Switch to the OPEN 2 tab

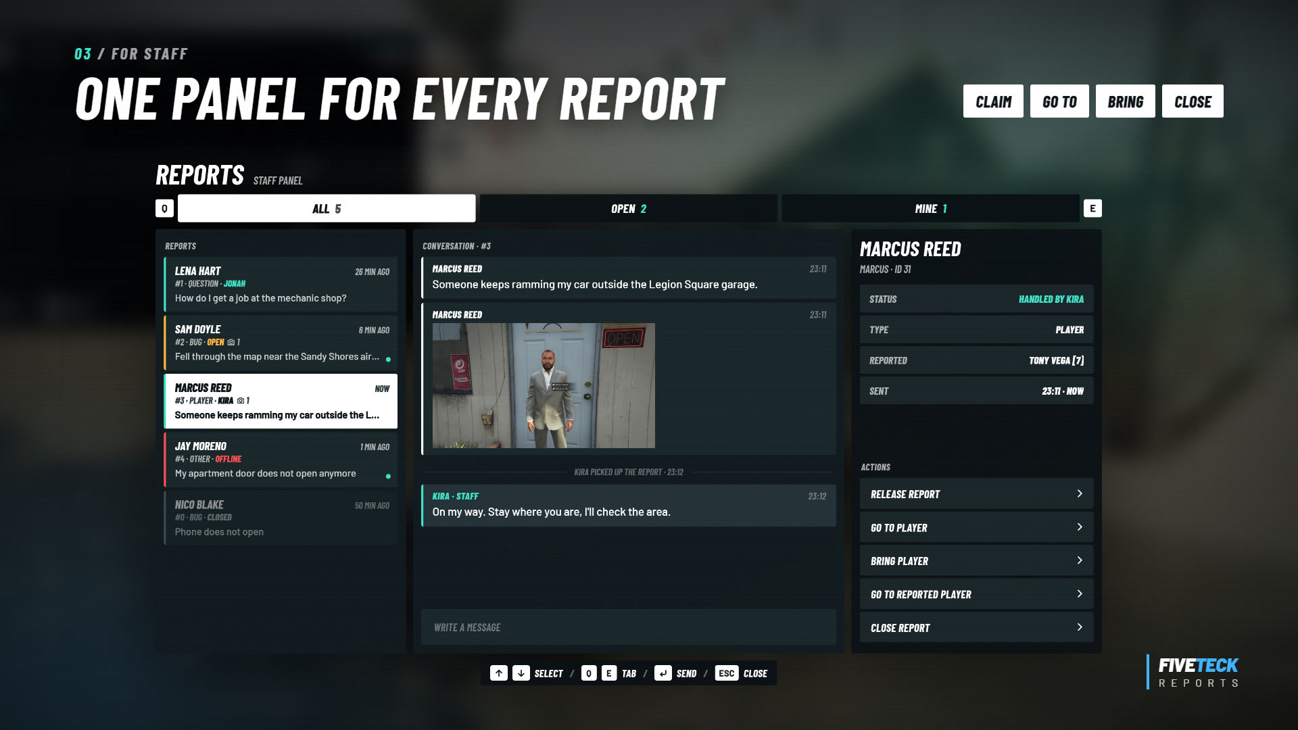point(629,208)
